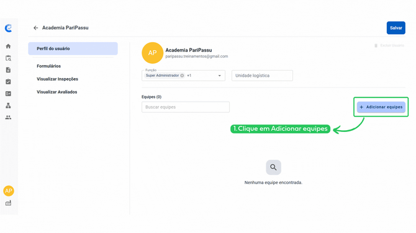Click the AP avatar in sidebar

tap(9, 191)
